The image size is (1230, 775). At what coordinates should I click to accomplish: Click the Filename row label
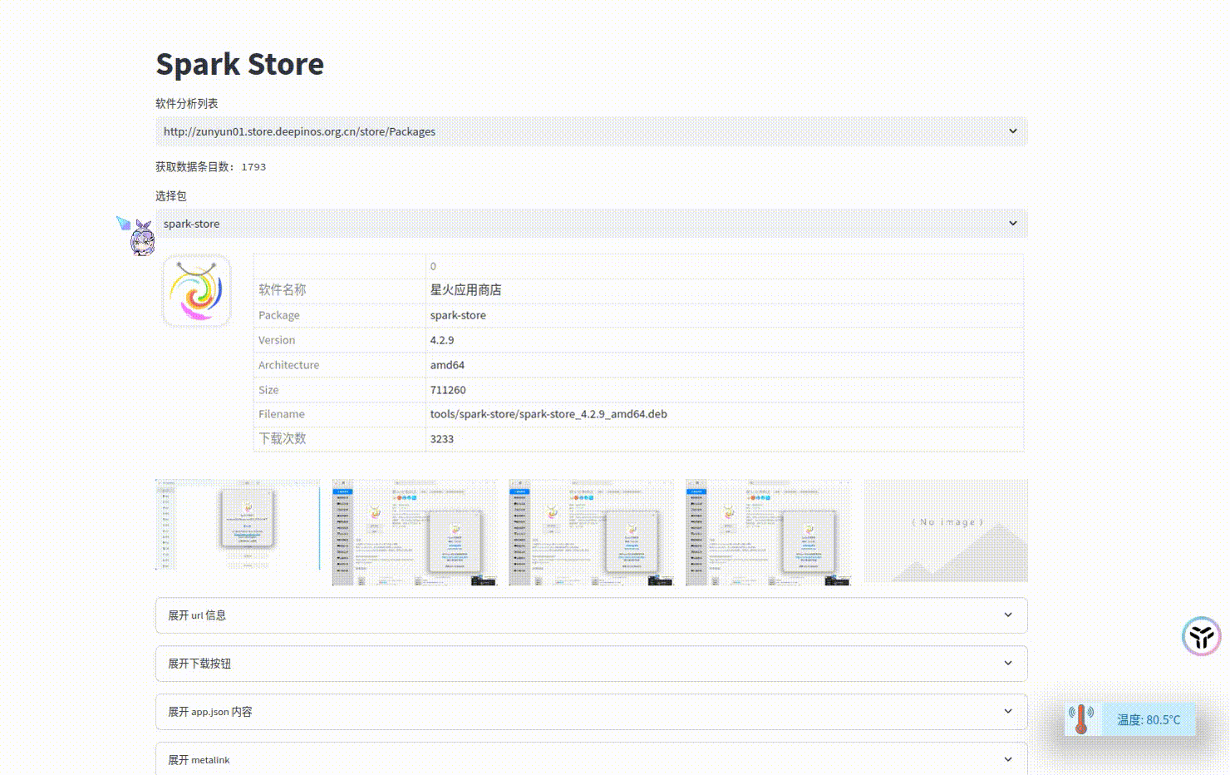pyautogui.click(x=281, y=414)
